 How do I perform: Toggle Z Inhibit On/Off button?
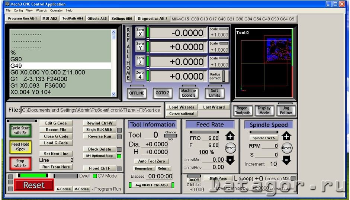click(x=193, y=180)
